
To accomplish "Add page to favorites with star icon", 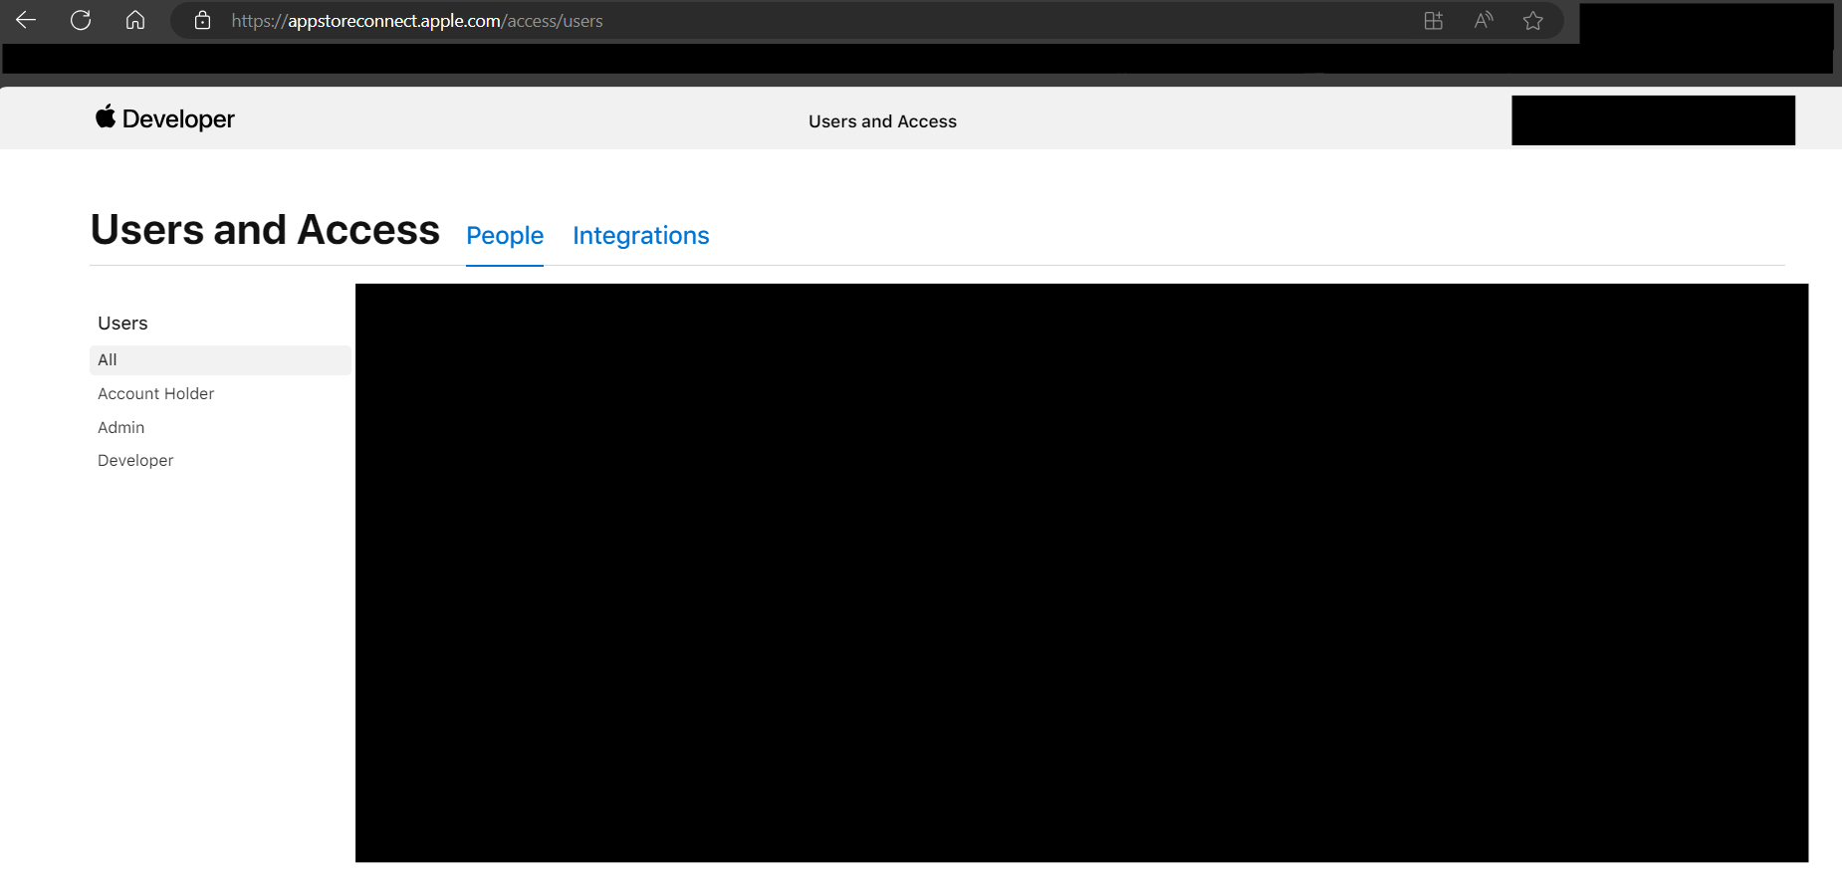I will click(x=1532, y=21).
